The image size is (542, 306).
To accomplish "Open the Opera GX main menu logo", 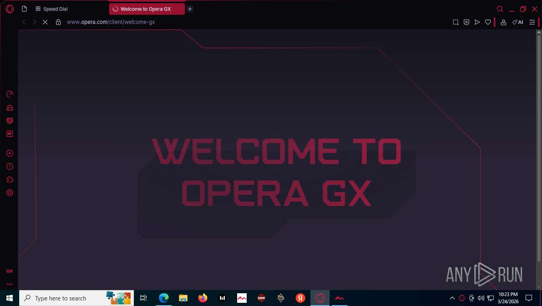I will click(10, 9).
